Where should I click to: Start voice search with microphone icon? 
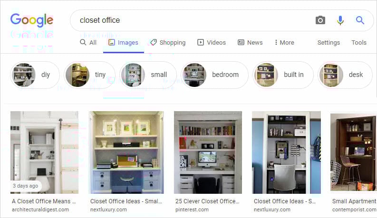340,20
